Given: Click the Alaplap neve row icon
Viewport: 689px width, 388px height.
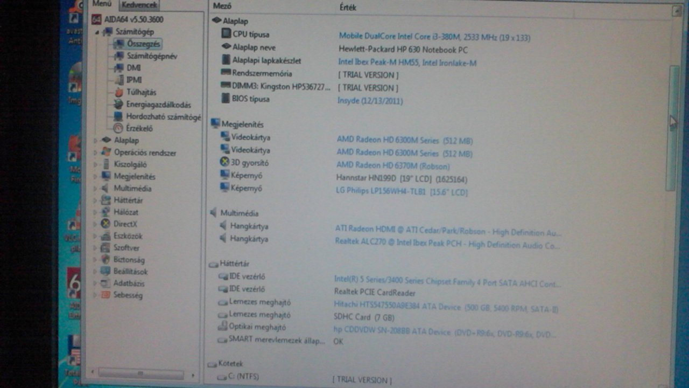Looking at the screenshot, I should [x=226, y=47].
